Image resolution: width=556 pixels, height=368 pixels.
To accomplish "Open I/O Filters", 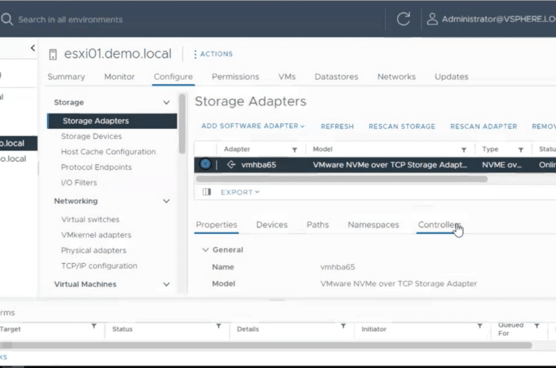I will 78,183.
